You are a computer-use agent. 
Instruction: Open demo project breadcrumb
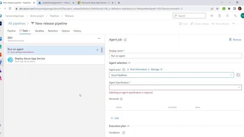coord(37,16)
